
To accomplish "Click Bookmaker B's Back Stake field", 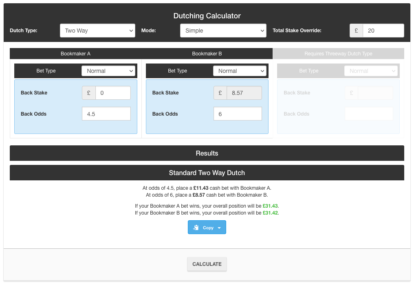I will 244,93.
